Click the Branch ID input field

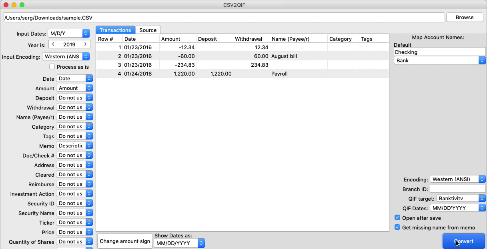[x=457, y=189]
